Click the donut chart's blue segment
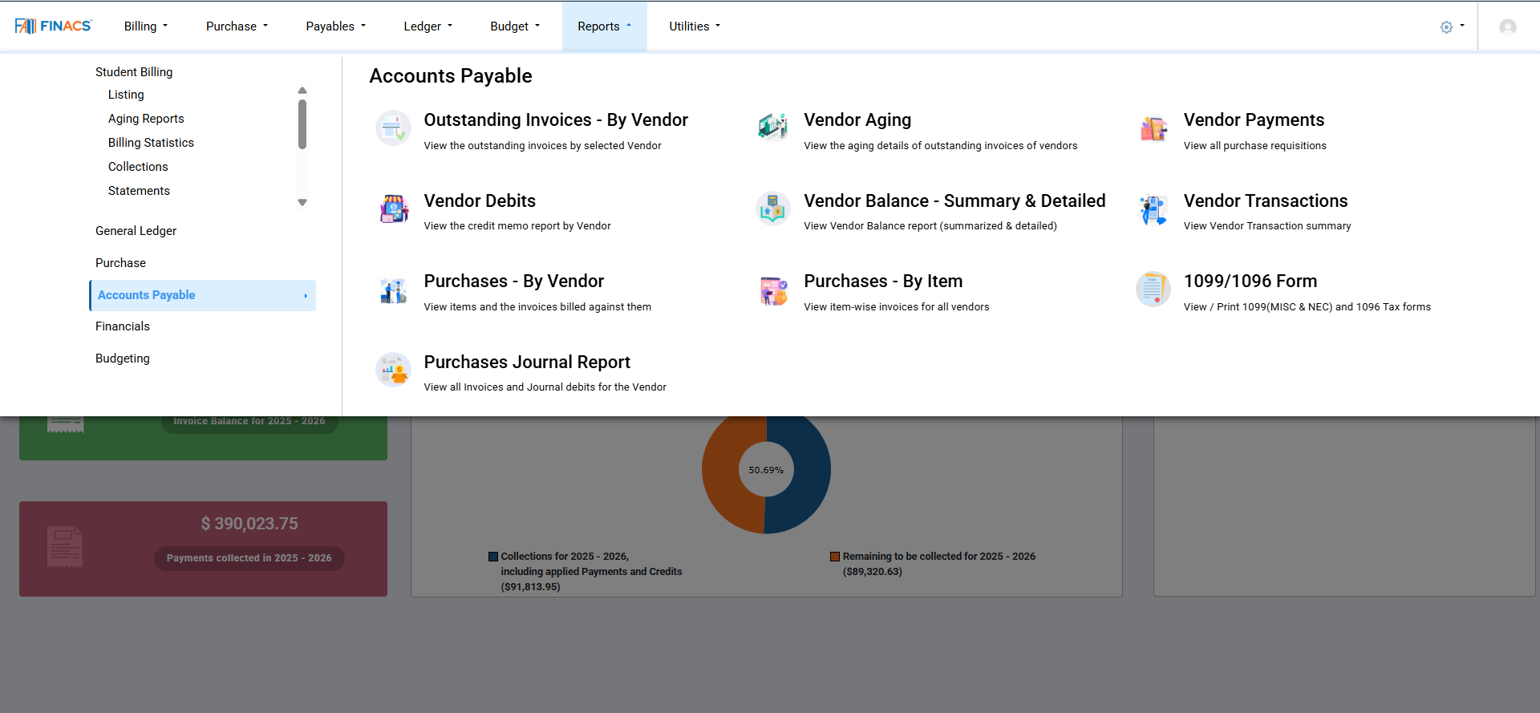 click(812, 470)
